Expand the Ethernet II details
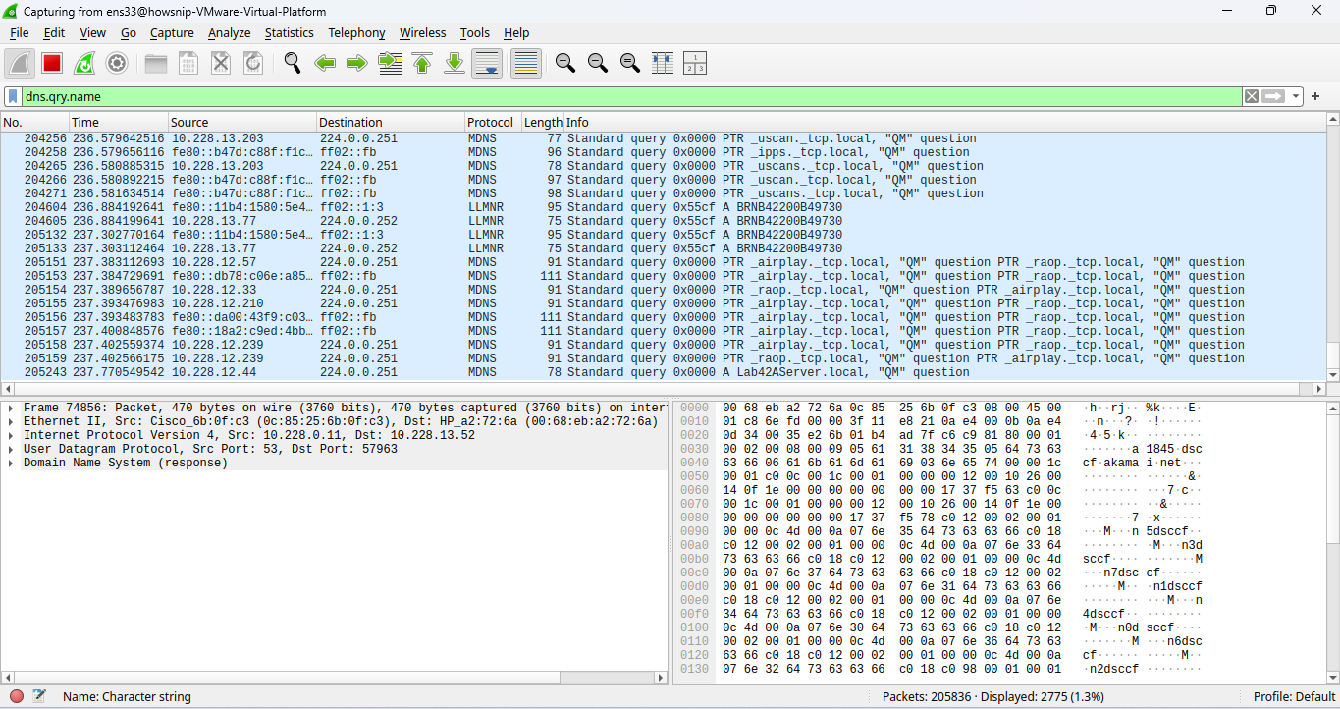Viewport: 1340px width, 709px height. point(10,421)
